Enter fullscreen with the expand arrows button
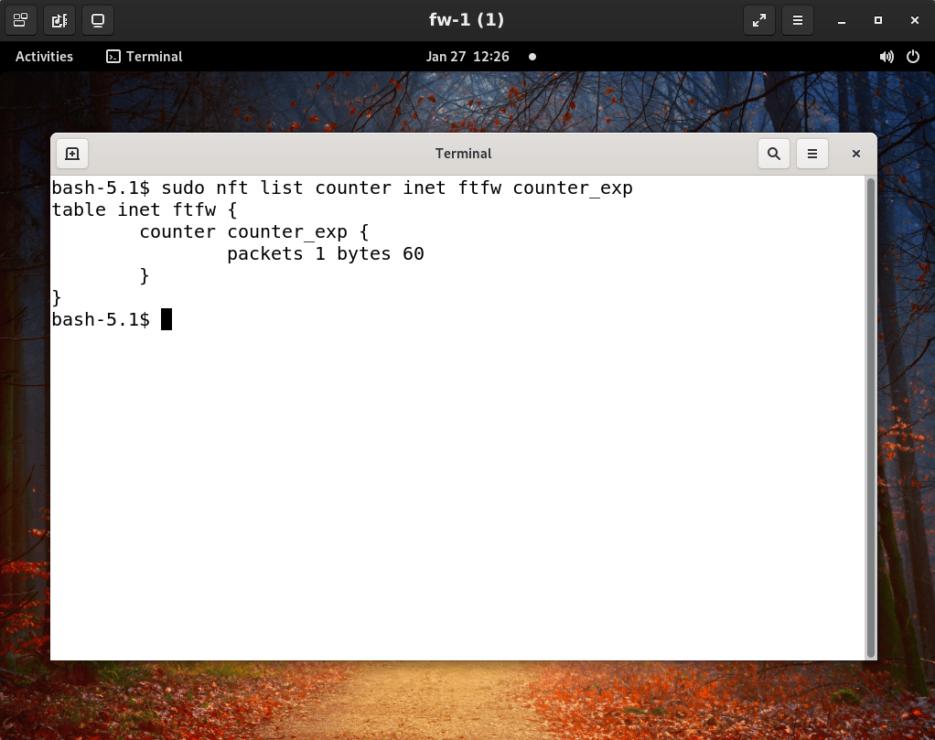 pyautogui.click(x=758, y=19)
